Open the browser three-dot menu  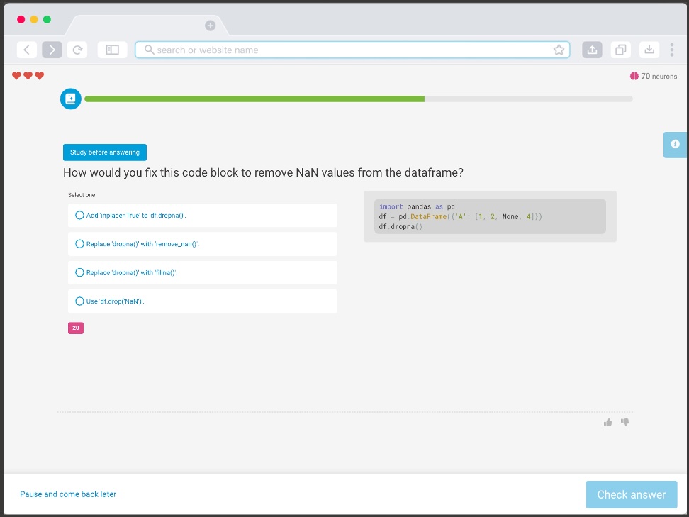672,50
